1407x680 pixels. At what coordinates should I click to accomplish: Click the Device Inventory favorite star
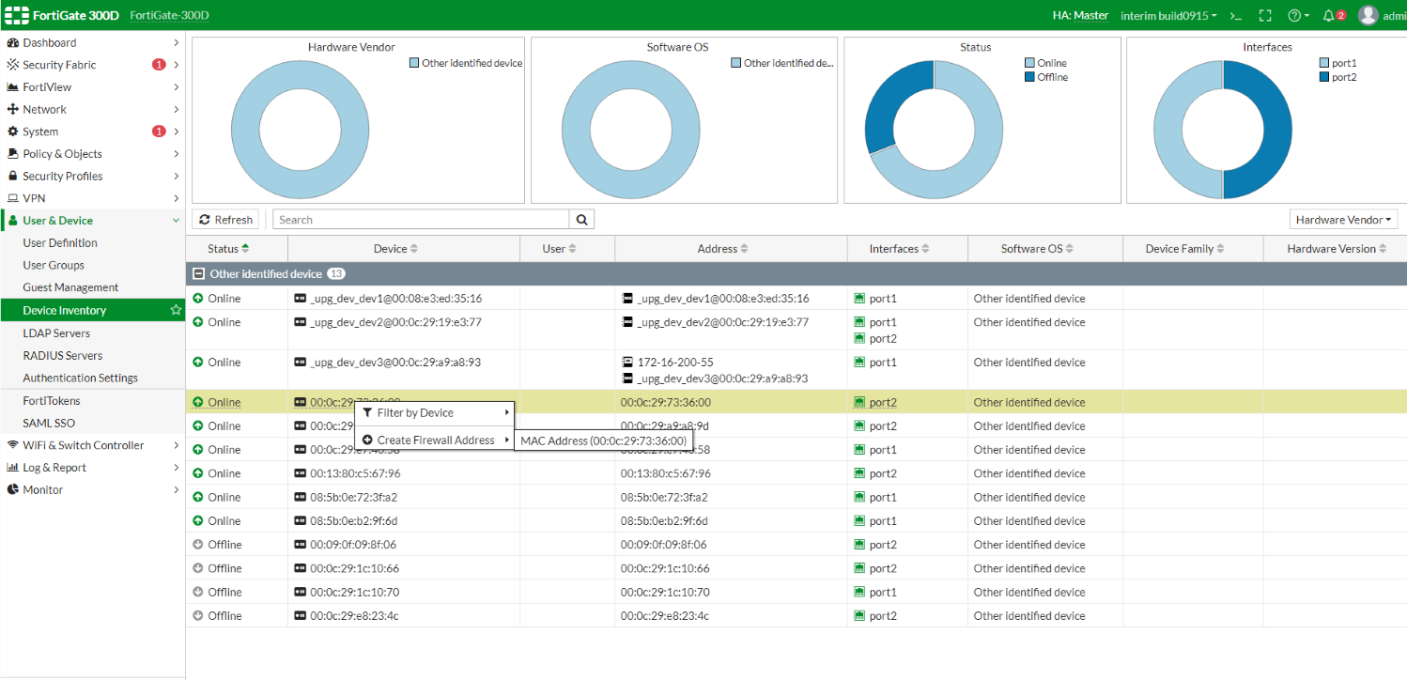[x=176, y=310]
